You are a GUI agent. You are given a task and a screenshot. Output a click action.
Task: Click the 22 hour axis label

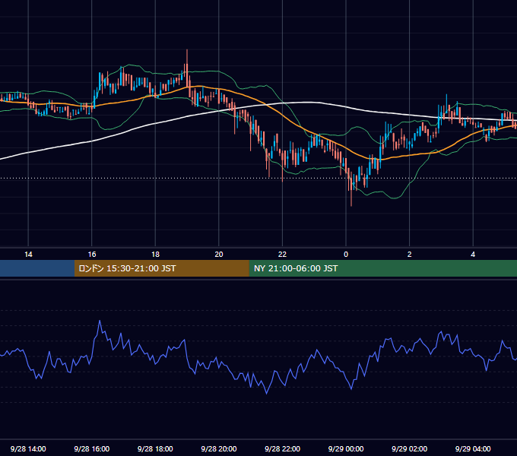282,255
